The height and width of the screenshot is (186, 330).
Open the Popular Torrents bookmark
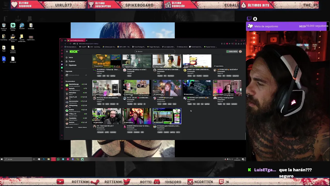[x=211, y=47]
